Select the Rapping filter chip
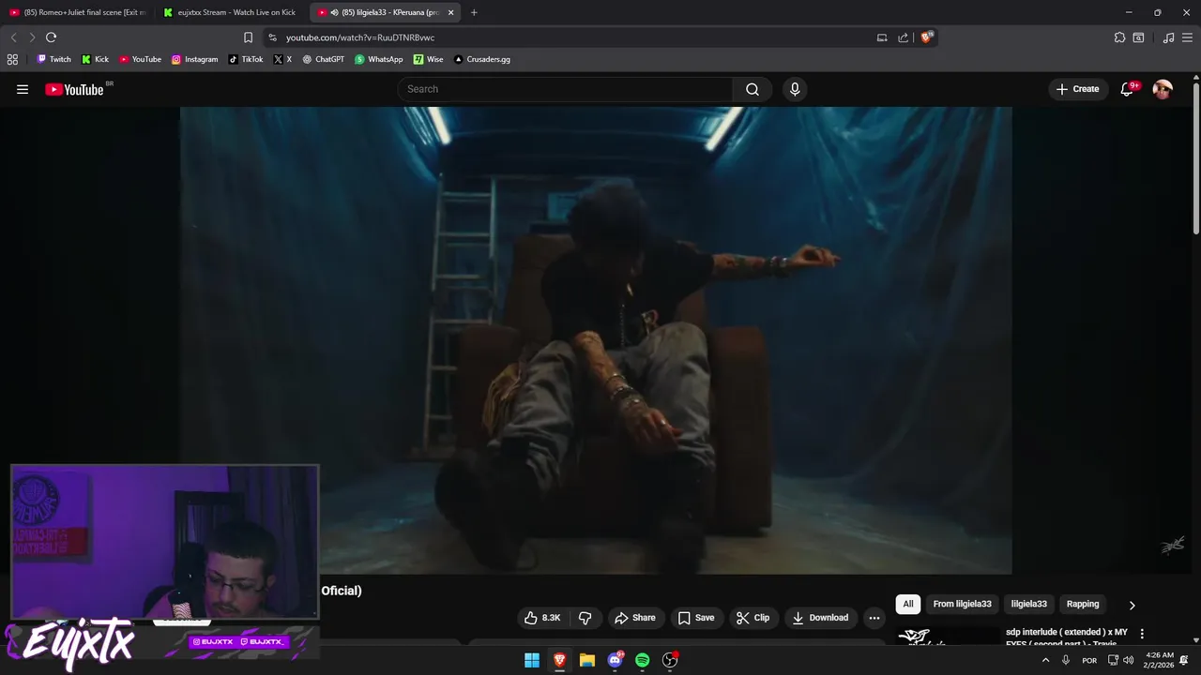 [x=1083, y=604]
